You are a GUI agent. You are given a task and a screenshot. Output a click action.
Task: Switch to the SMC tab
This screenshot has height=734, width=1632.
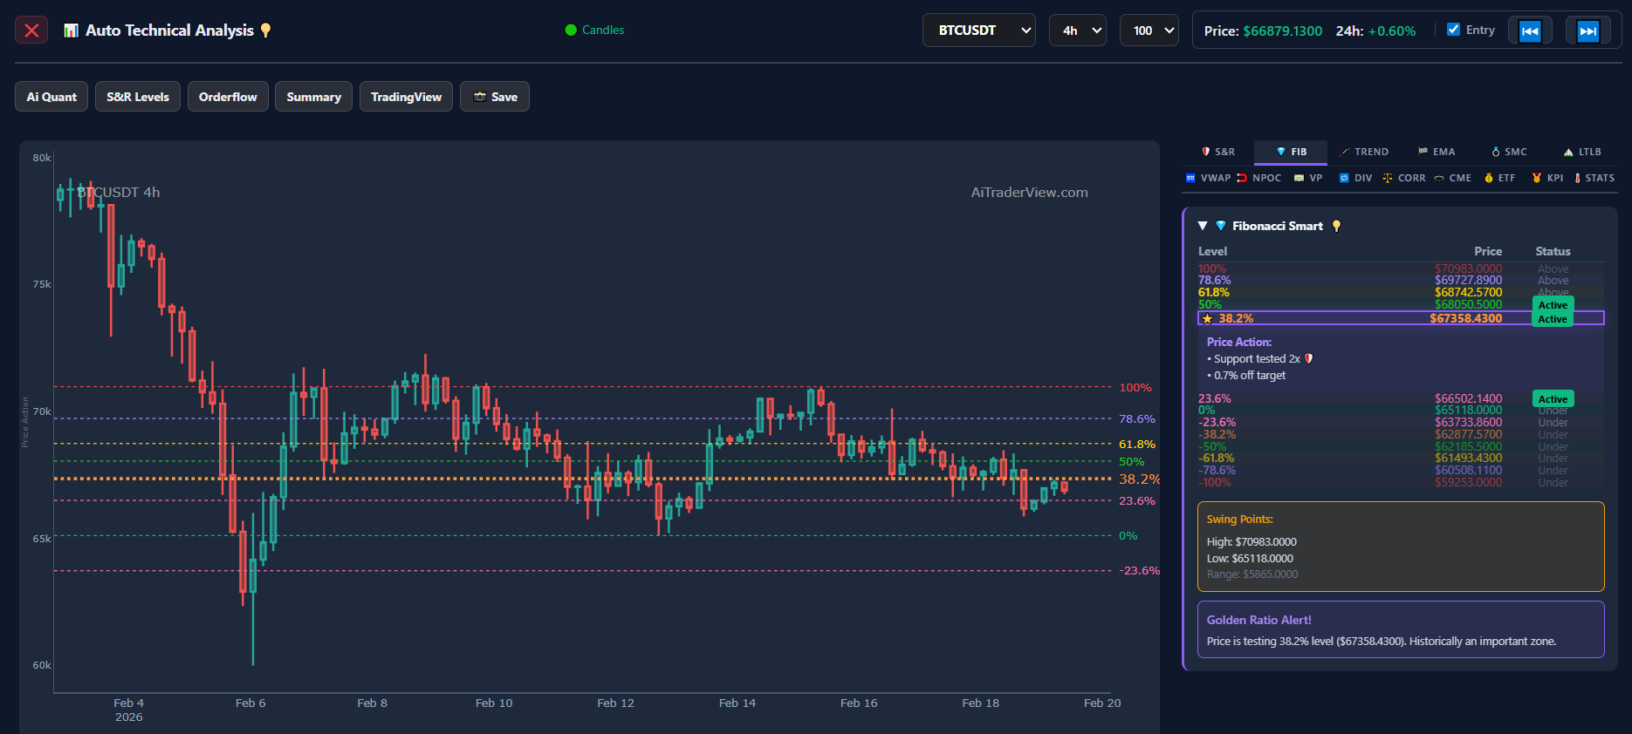[x=1509, y=152]
